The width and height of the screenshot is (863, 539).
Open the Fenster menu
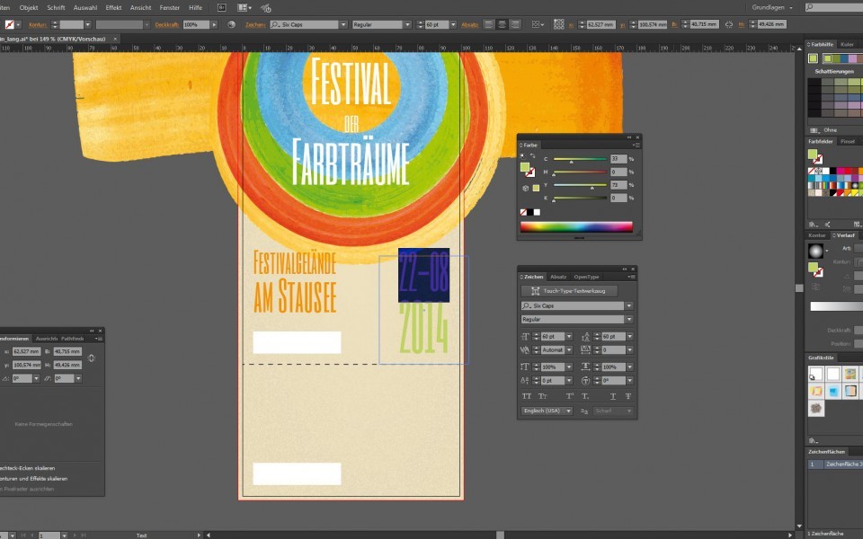click(x=170, y=8)
